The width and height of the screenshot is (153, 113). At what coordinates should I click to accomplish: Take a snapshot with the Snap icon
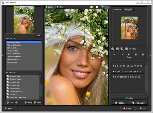point(129,55)
